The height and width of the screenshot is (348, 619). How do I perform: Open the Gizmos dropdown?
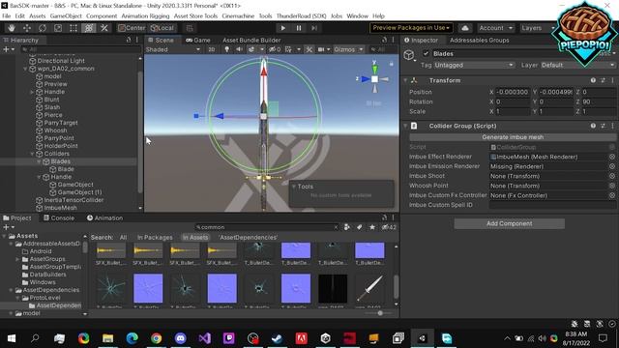pyautogui.click(x=348, y=49)
